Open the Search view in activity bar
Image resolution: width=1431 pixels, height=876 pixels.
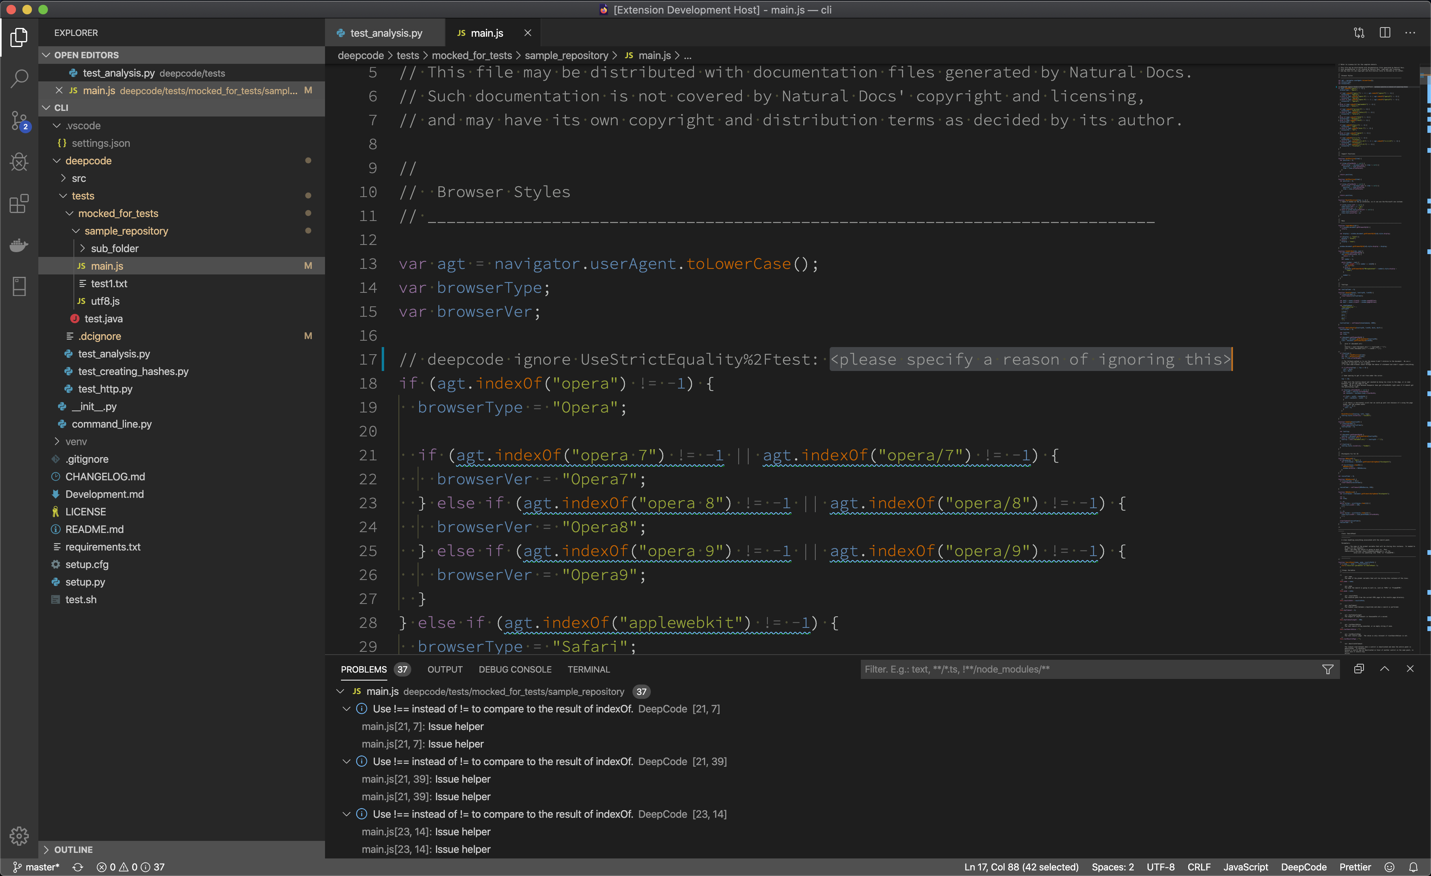pyautogui.click(x=19, y=78)
